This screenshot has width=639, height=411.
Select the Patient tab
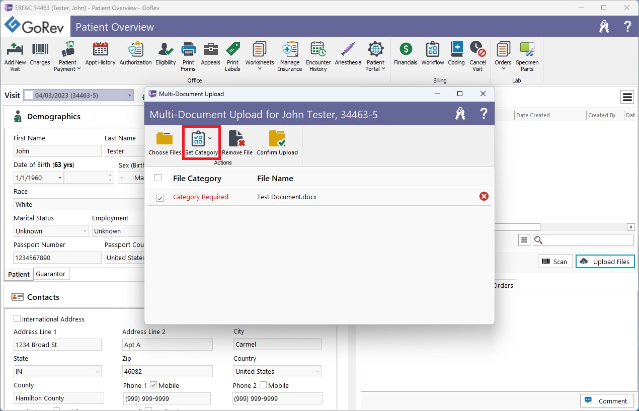(x=19, y=274)
